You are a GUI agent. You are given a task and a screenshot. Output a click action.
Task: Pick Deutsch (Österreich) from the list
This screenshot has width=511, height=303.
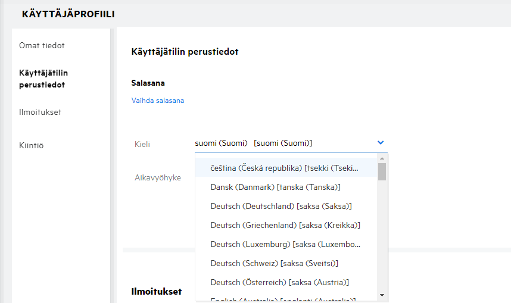(279, 282)
